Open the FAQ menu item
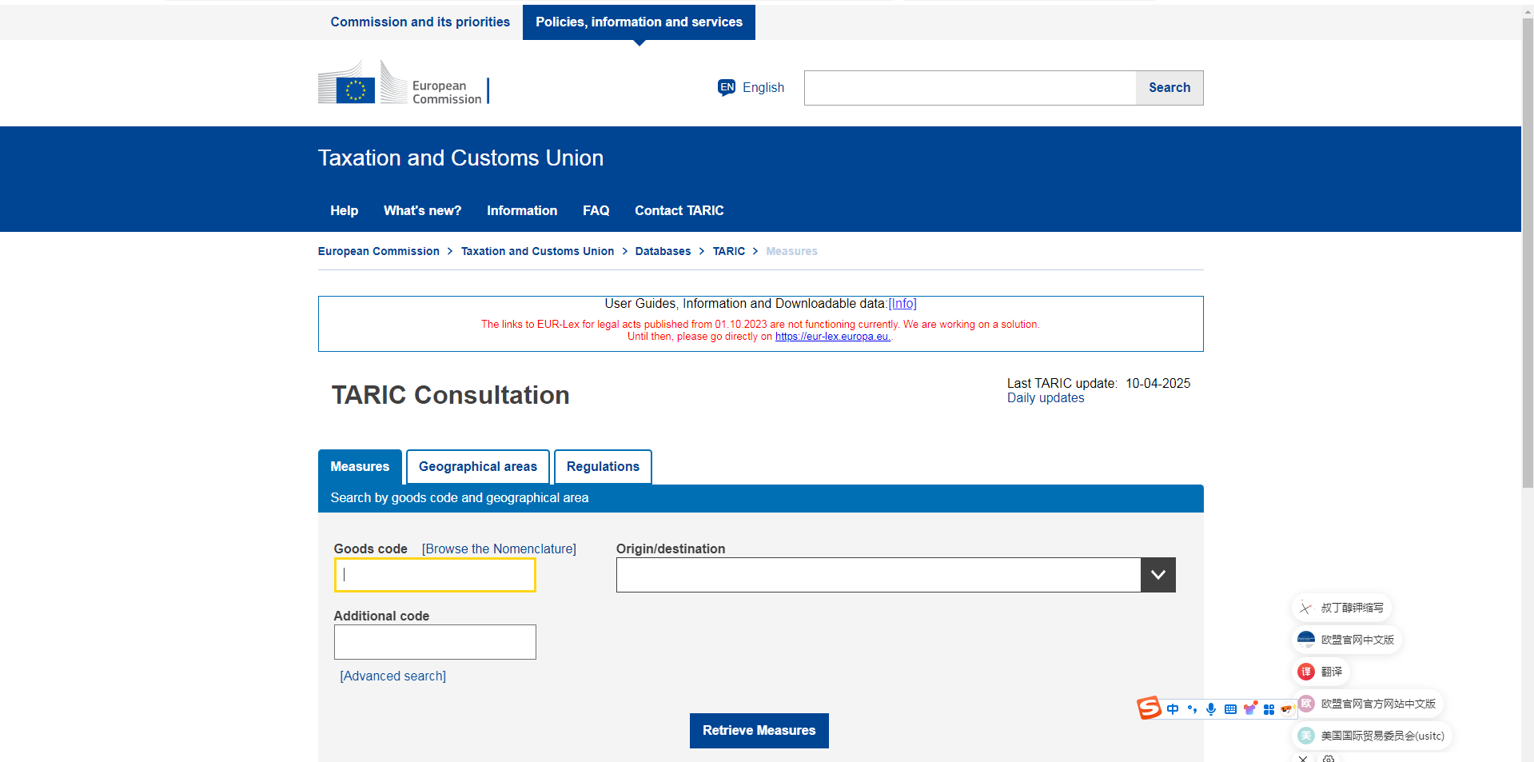Screen dimensions: 1534x762 pos(596,210)
